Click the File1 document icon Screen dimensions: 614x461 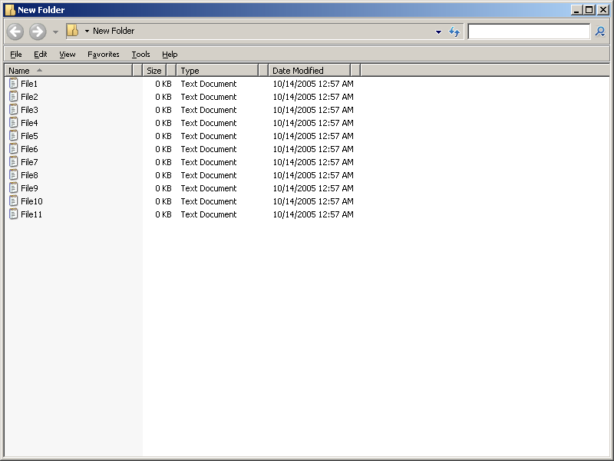(x=13, y=83)
